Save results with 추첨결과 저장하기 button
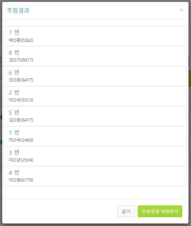 (x=160, y=211)
